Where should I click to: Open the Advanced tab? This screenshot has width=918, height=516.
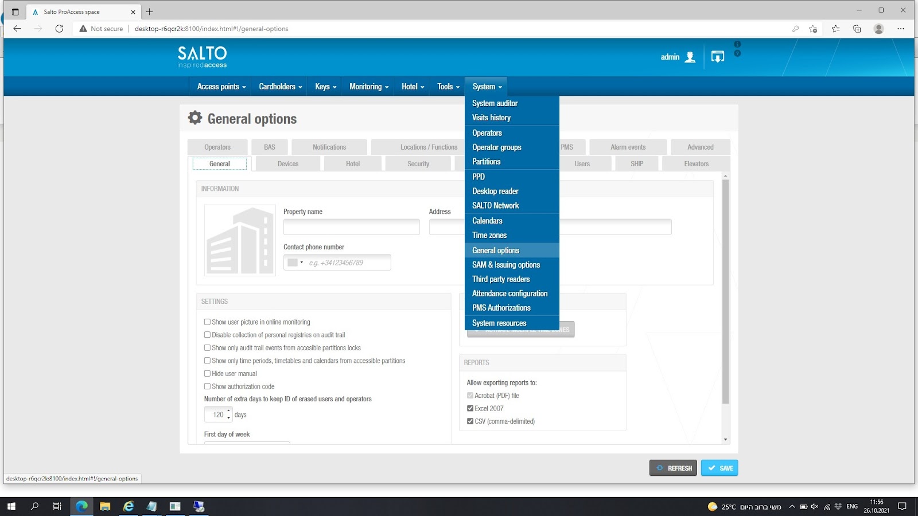click(701, 147)
